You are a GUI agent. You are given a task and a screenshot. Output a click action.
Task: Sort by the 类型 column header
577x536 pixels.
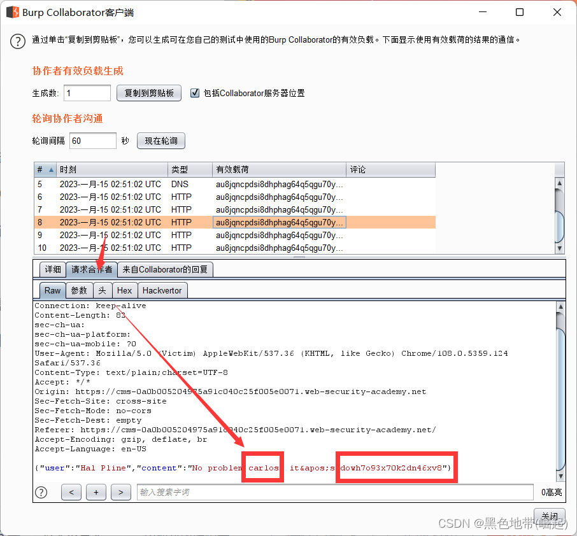point(190,169)
